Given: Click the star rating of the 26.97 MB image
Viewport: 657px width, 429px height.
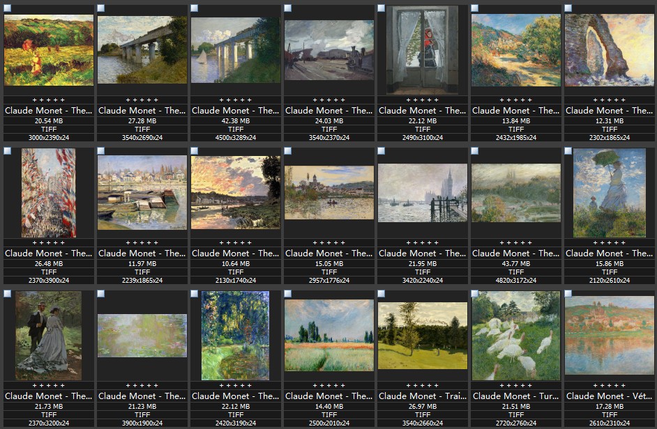Looking at the screenshot, I should pyautogui.click(x=423, y=385).
